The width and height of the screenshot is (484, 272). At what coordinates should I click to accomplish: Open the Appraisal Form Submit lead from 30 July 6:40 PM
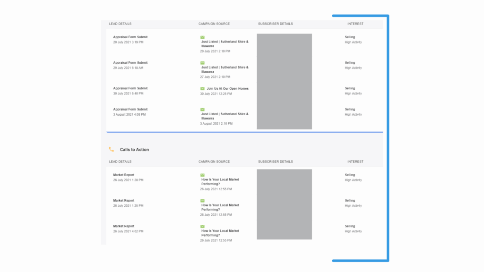[130, 88]
